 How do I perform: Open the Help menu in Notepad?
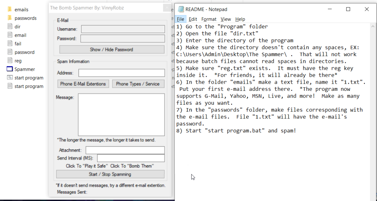tap(240, 19)
